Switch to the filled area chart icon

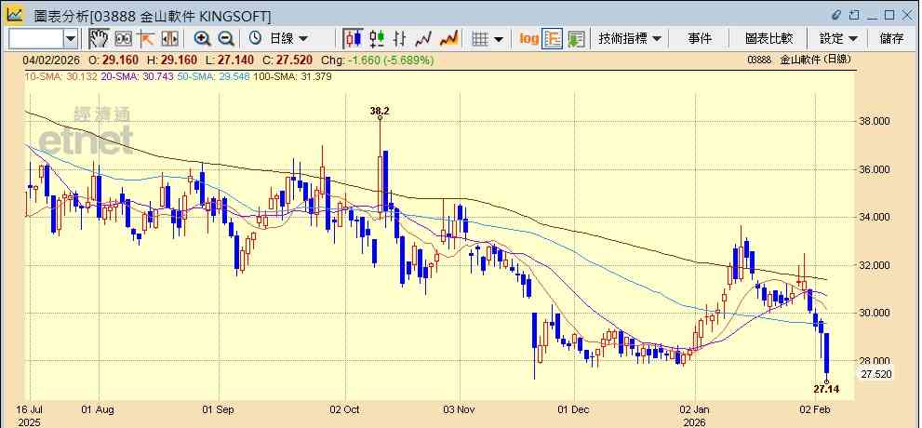449,39
